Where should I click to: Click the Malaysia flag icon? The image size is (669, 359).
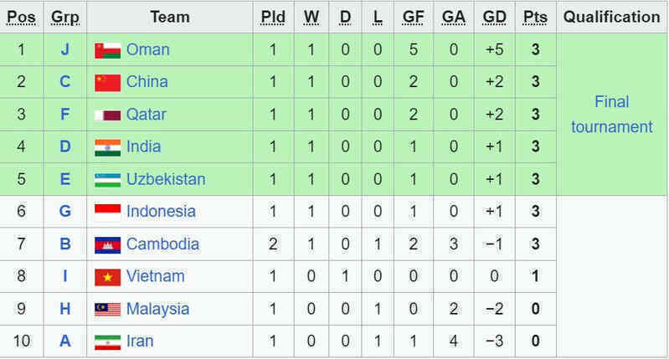tap(107, 310)
